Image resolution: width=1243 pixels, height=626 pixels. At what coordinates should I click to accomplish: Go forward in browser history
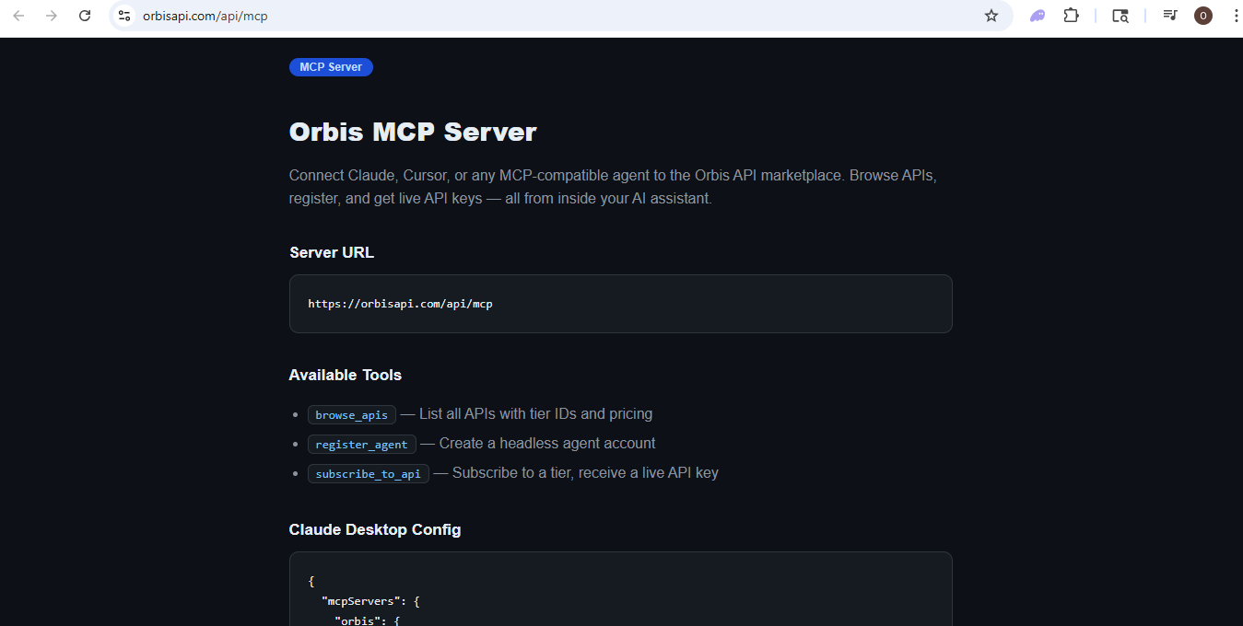click(x=53, y=15)
